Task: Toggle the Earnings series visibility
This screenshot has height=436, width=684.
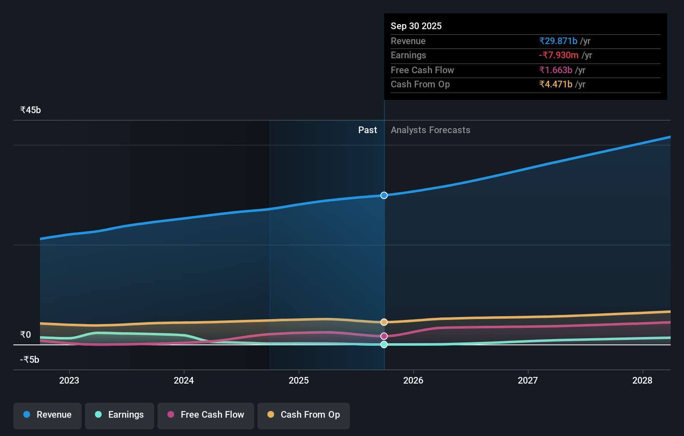Action: 119,415
